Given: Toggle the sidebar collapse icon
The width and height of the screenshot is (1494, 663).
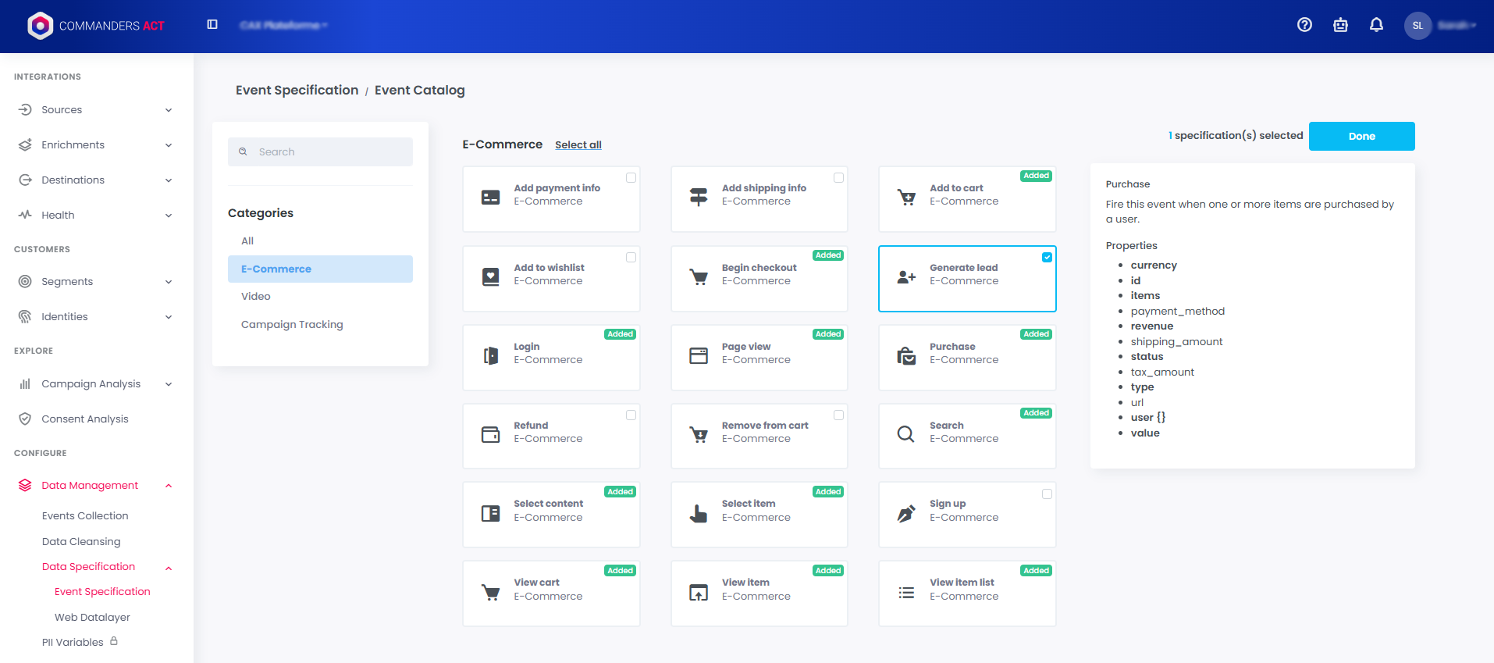Looking at the screenshot, I should (212, 25).
